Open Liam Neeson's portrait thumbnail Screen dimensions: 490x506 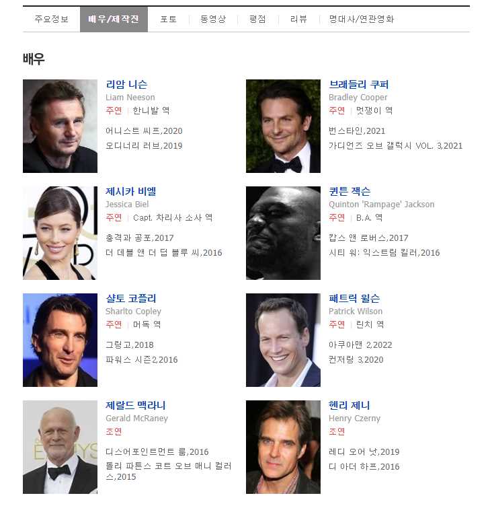60,126
